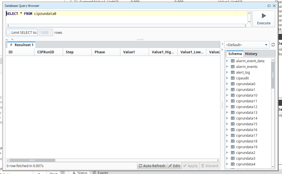
Task: Focus the row limit field showing 1000
Action: [x=46, y=33]
